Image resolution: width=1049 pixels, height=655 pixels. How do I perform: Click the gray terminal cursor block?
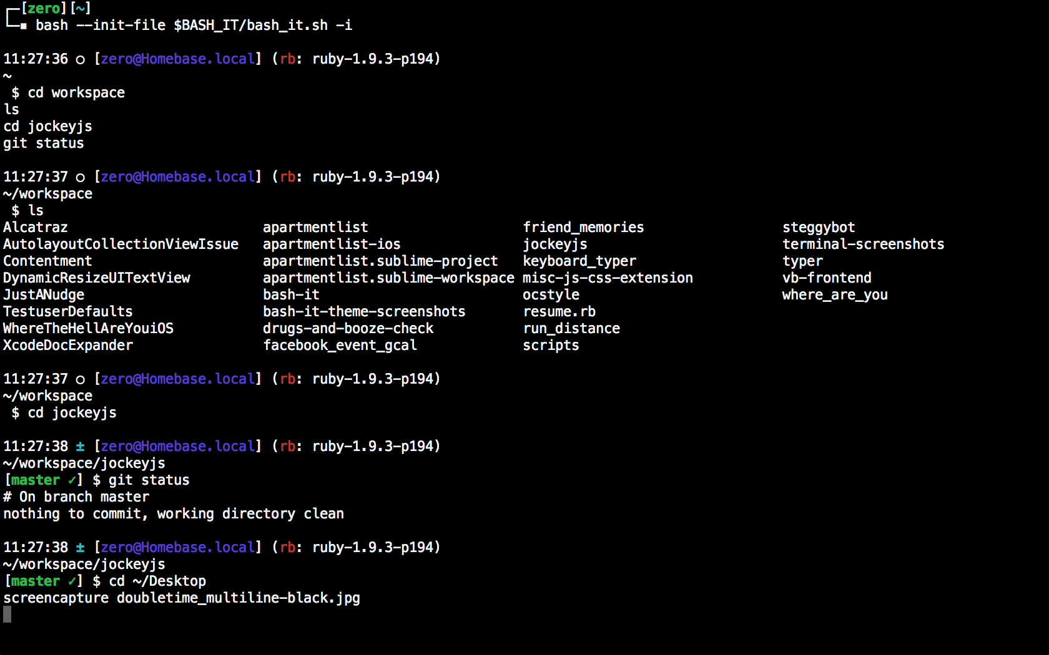[7, 614]
